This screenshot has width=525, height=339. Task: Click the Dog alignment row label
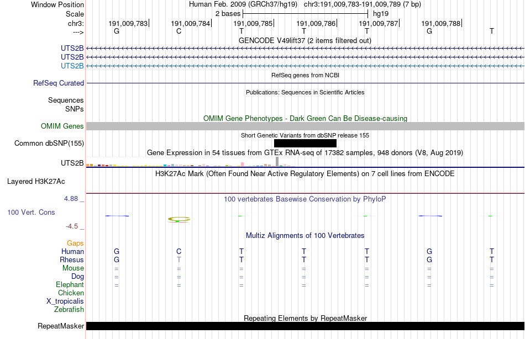tap(78, 277)
